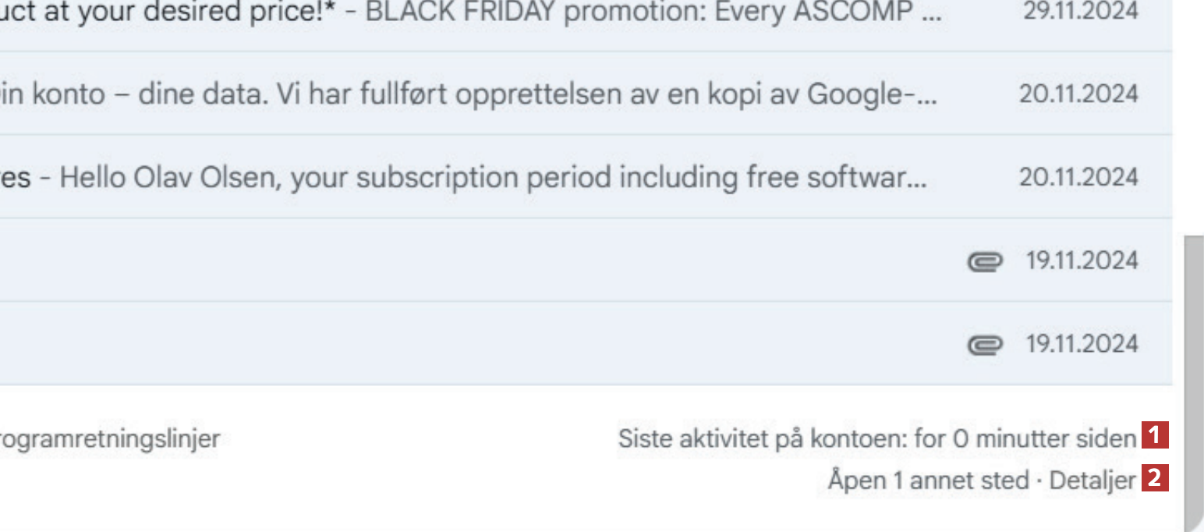This screenshot has height=532, width=1204.
Task: Click the red number 1 marker
Action: click(x=1155, y=435)
